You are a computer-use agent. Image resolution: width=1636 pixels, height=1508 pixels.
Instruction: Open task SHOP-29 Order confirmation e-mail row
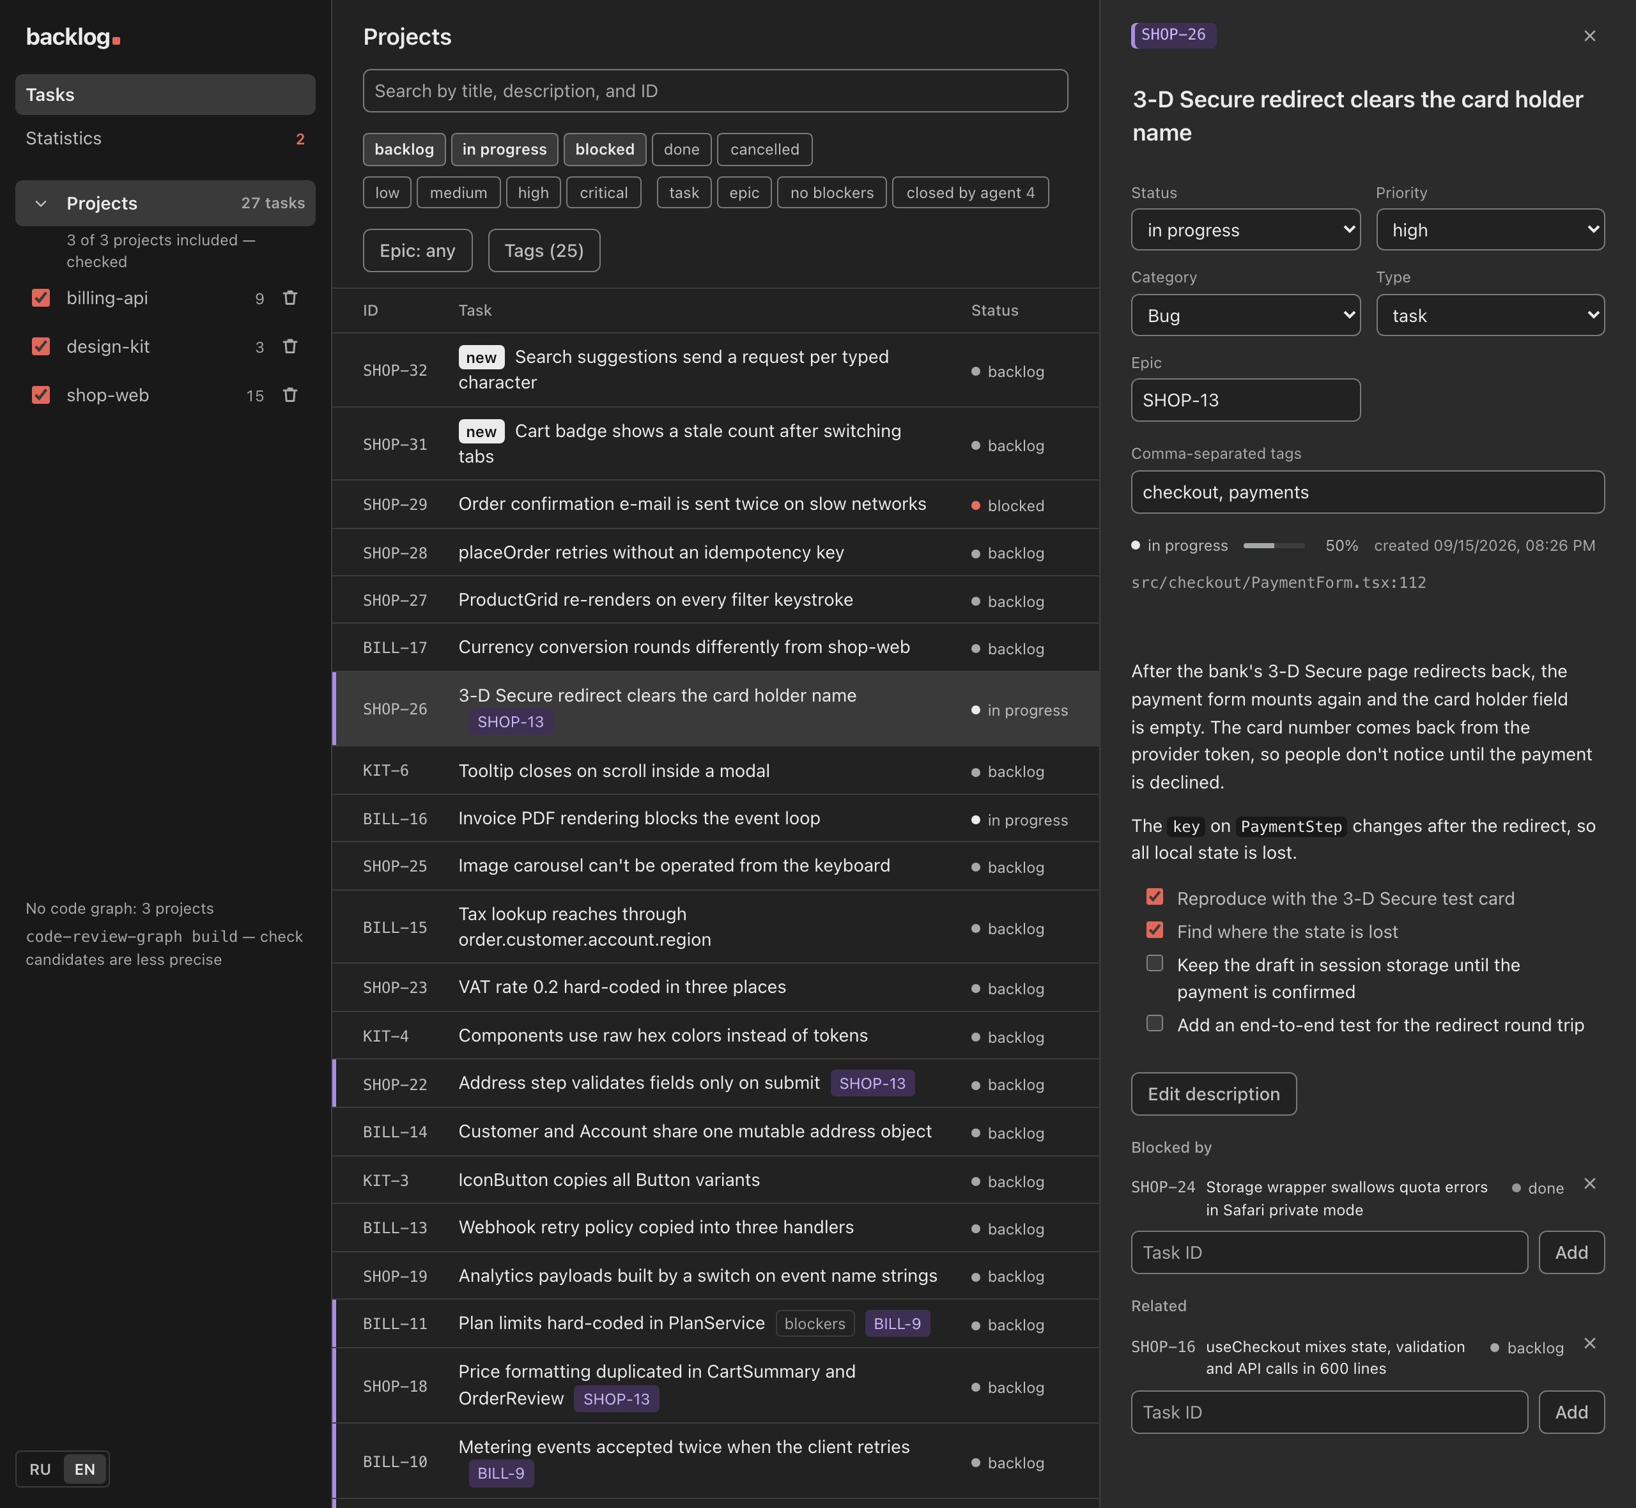click(x=716, y=504)
